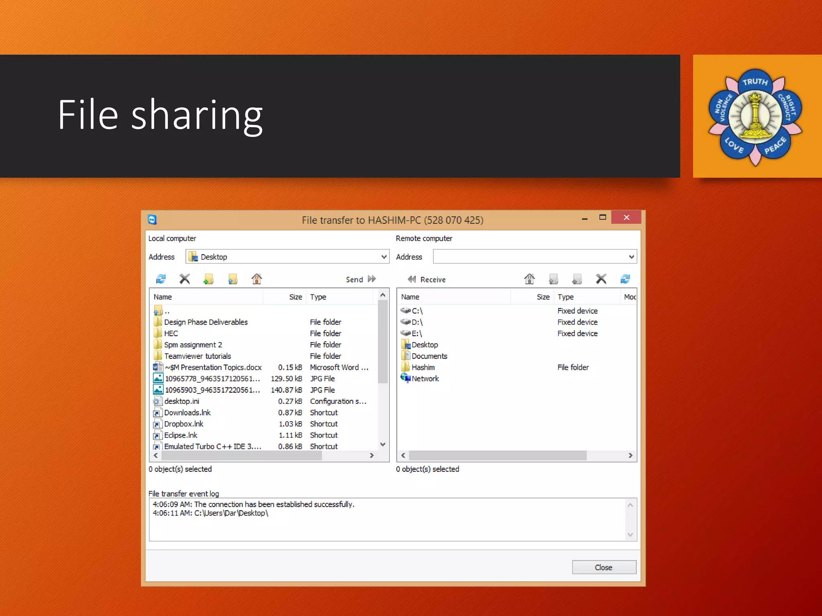The height and width of the screenshot is (616, 822).
Task: Delete selected item on local computer
Action: tap(185, 279)
